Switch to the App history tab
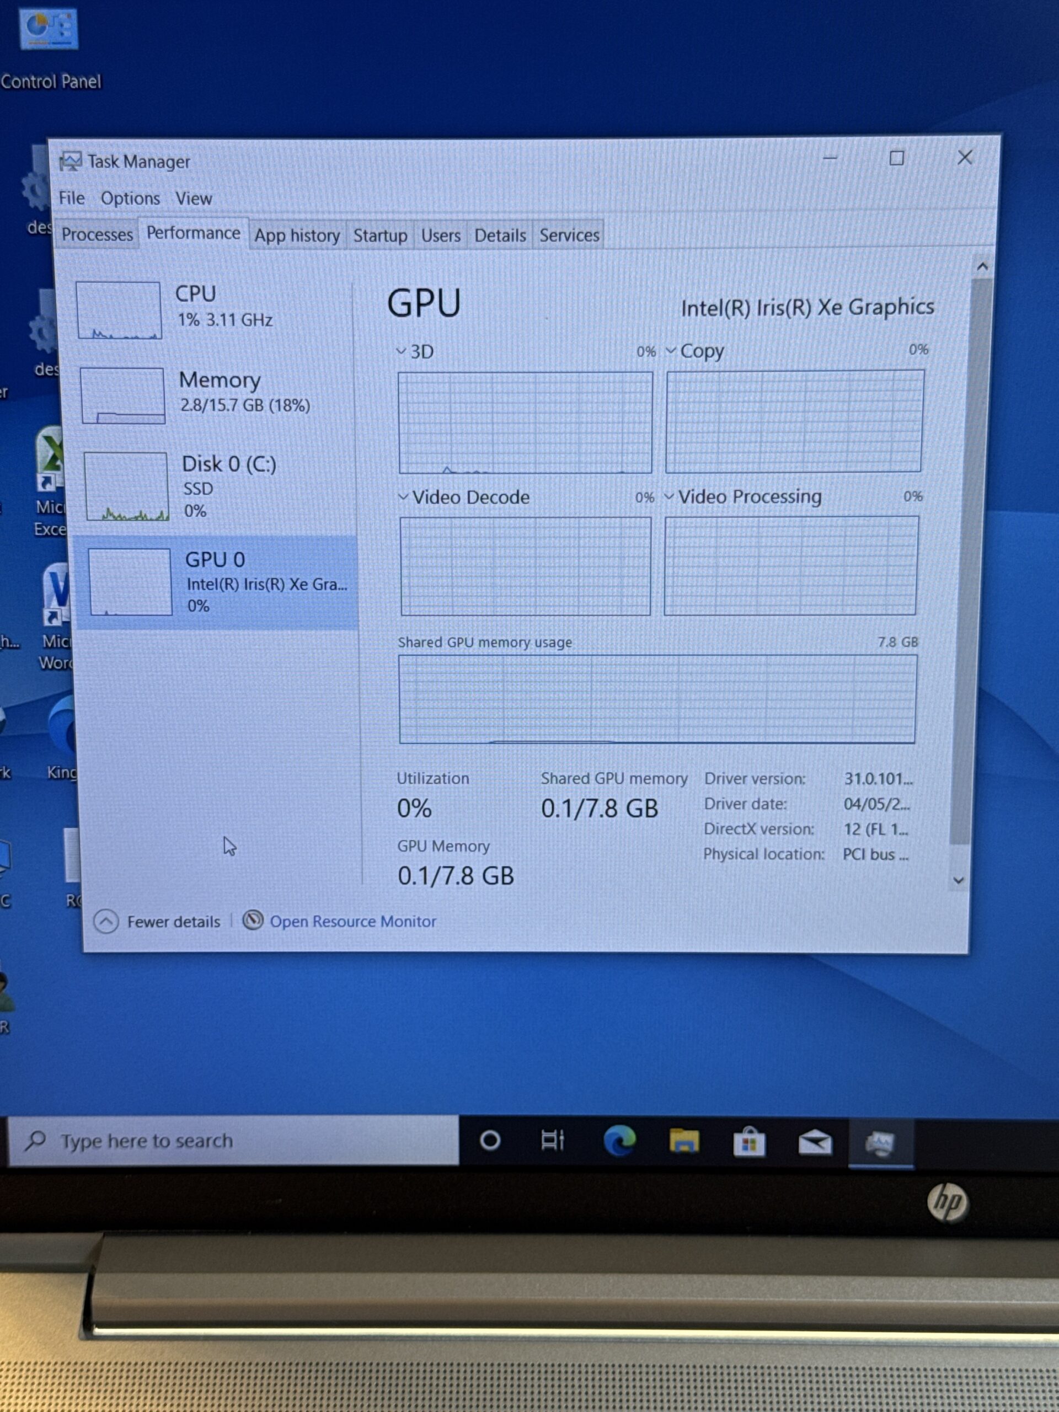1059x1412 pixels. click(x=297, y=236)
